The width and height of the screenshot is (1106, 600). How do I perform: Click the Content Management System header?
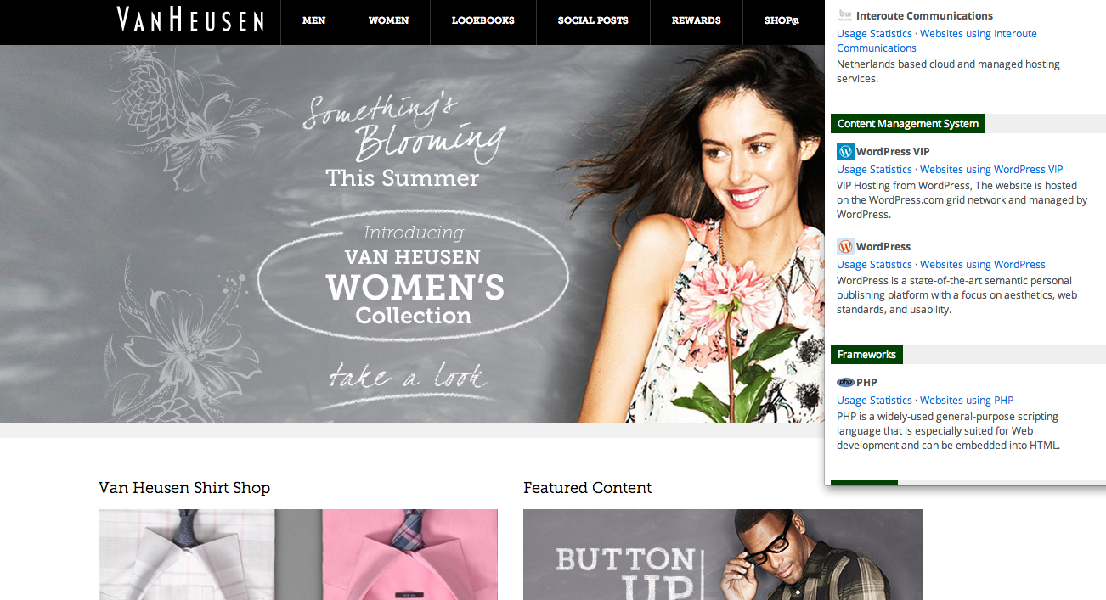pos(908,124)
